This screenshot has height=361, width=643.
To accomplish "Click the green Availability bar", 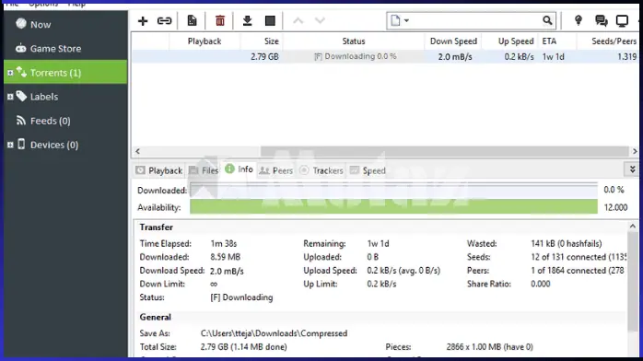I will [393, 207].
